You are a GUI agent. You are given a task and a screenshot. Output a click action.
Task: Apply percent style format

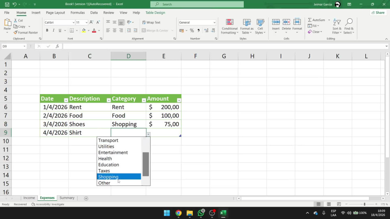click(192, 30)
